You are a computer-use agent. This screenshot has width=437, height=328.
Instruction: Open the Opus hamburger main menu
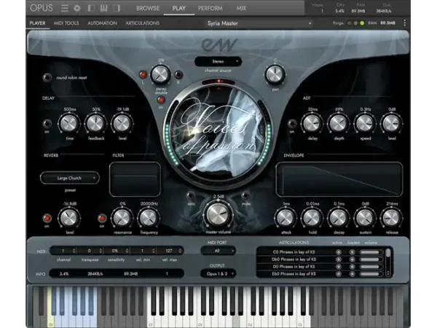(x=64, y=8)
